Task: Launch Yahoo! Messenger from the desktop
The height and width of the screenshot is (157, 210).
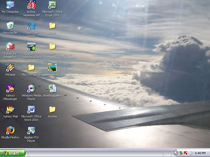Action: pos(10,89)
